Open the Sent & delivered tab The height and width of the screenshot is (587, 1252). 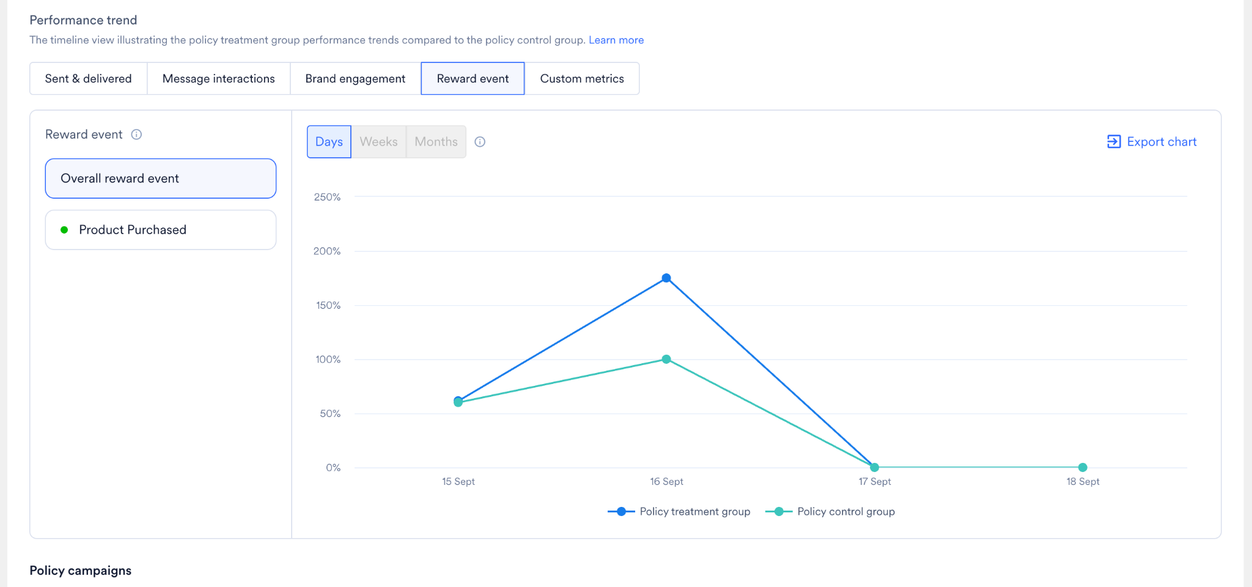(x=88, y=78)
